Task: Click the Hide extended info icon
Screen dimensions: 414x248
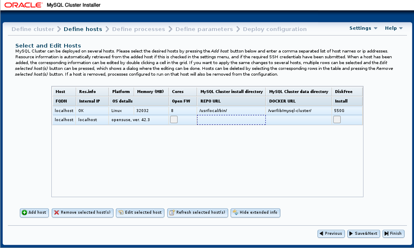Action: point(235,212)
